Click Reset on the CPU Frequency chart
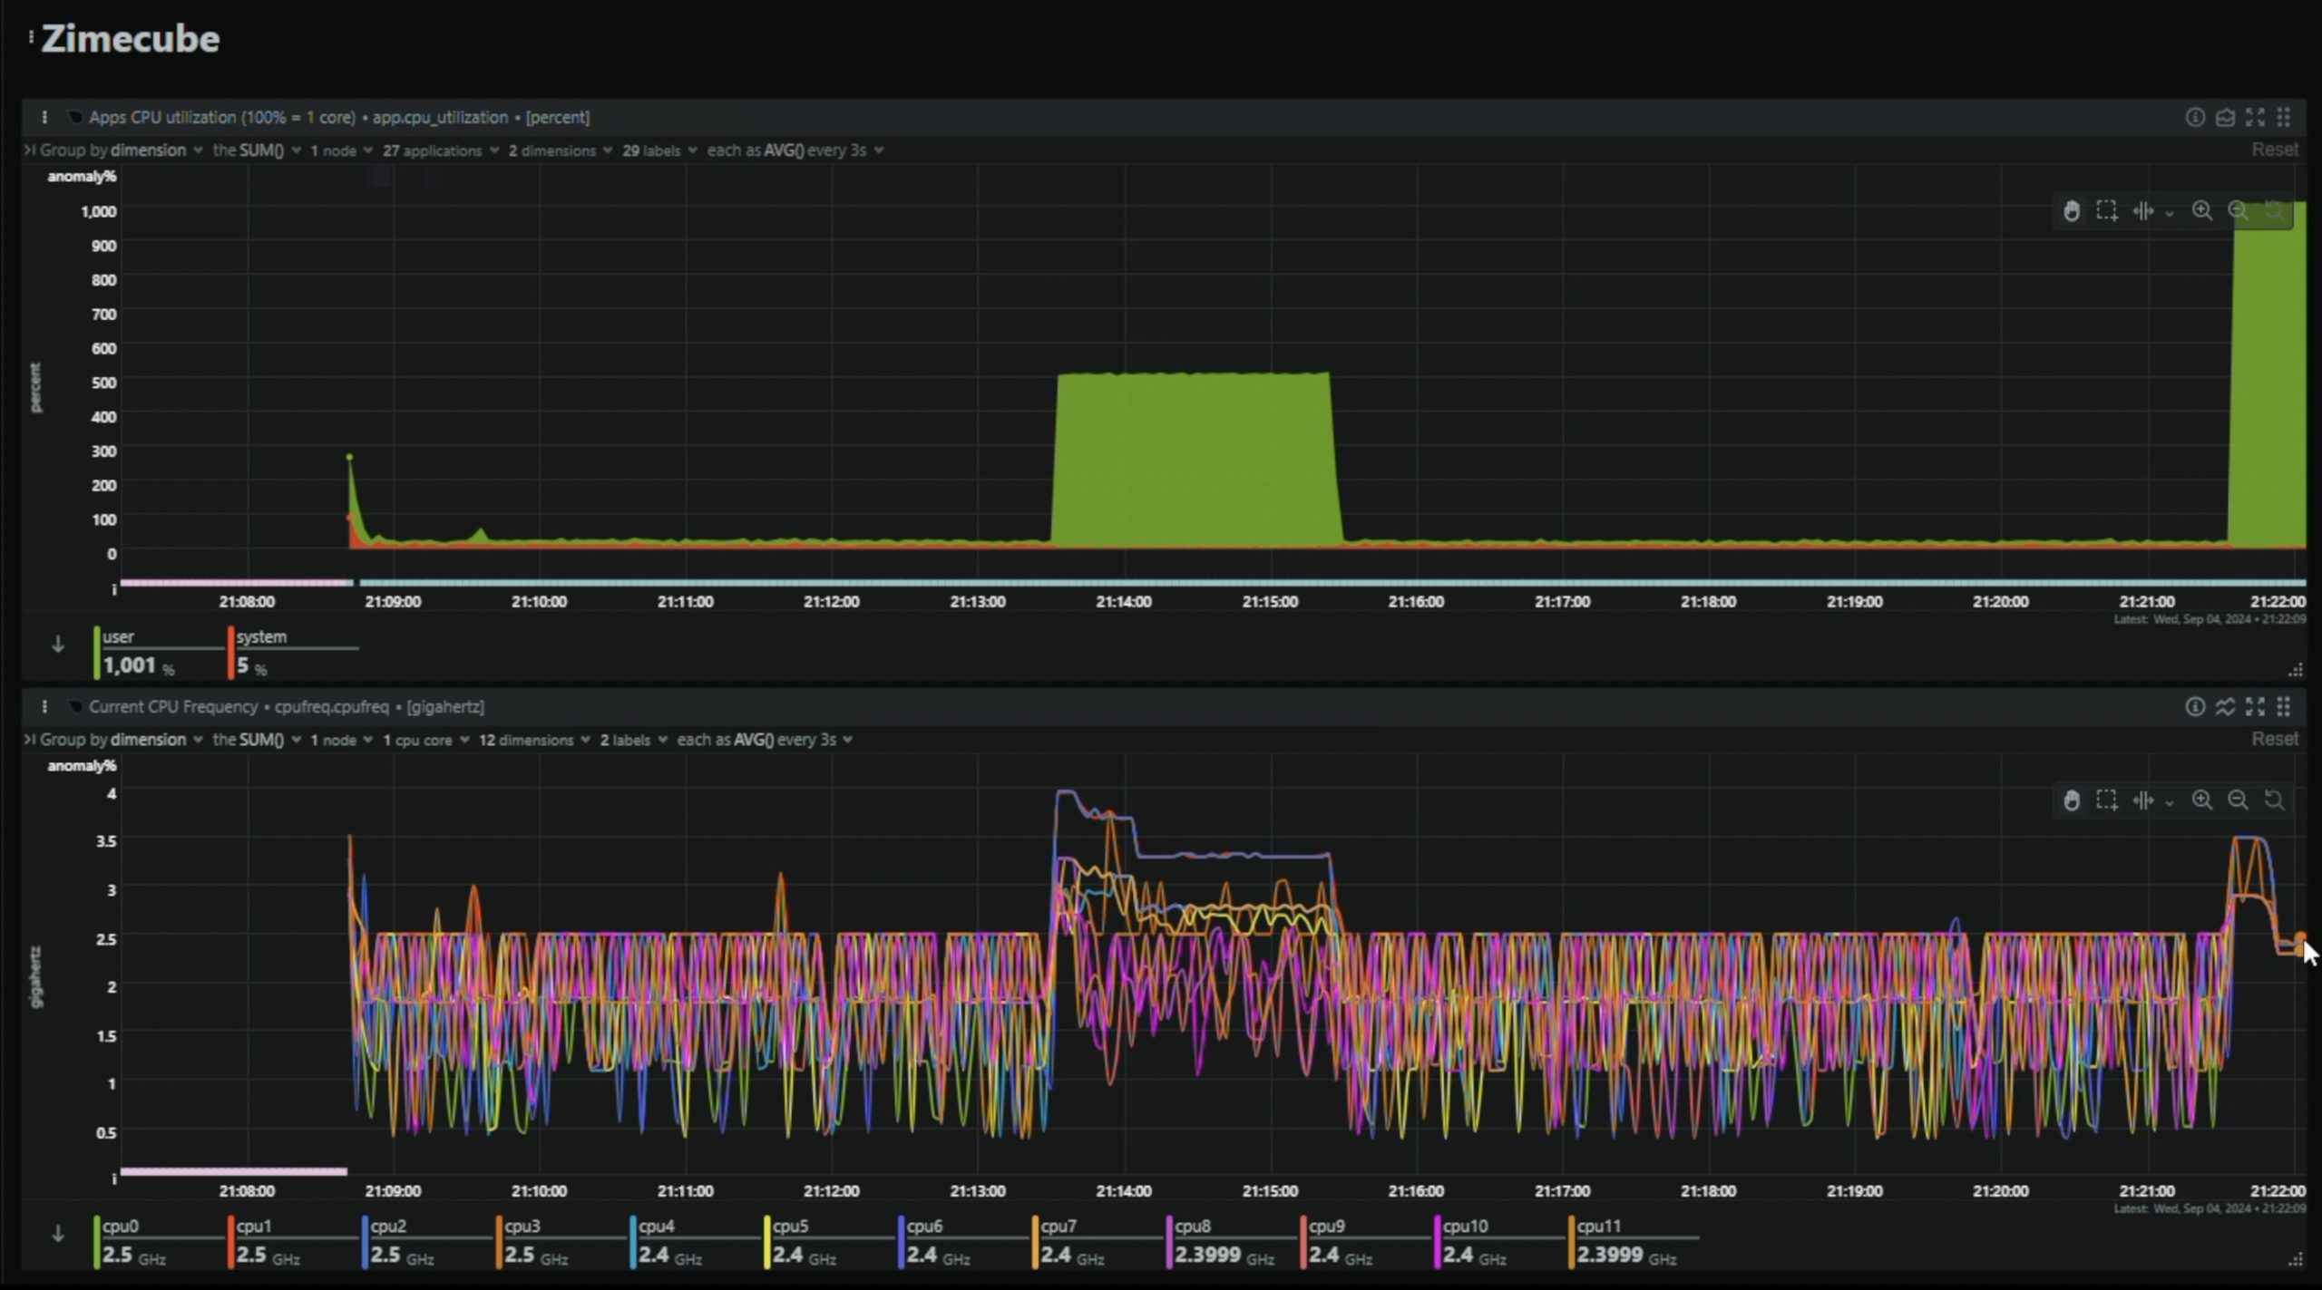 (x=2274, y=739)
